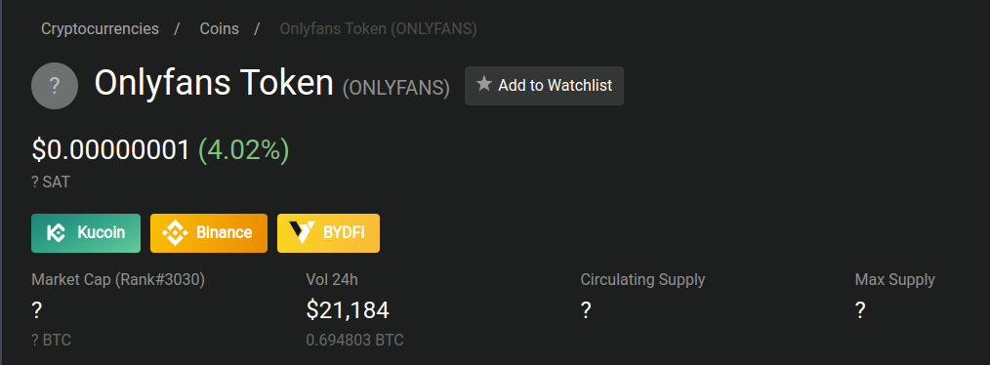Open the BYDFi exchange button
Viewport: 990px width, 365px height.
[x=328, y=233]
